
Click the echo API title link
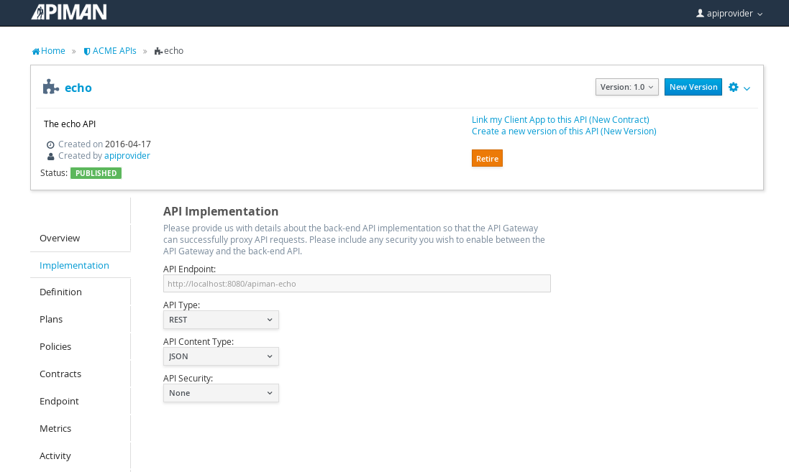(78, 88)
